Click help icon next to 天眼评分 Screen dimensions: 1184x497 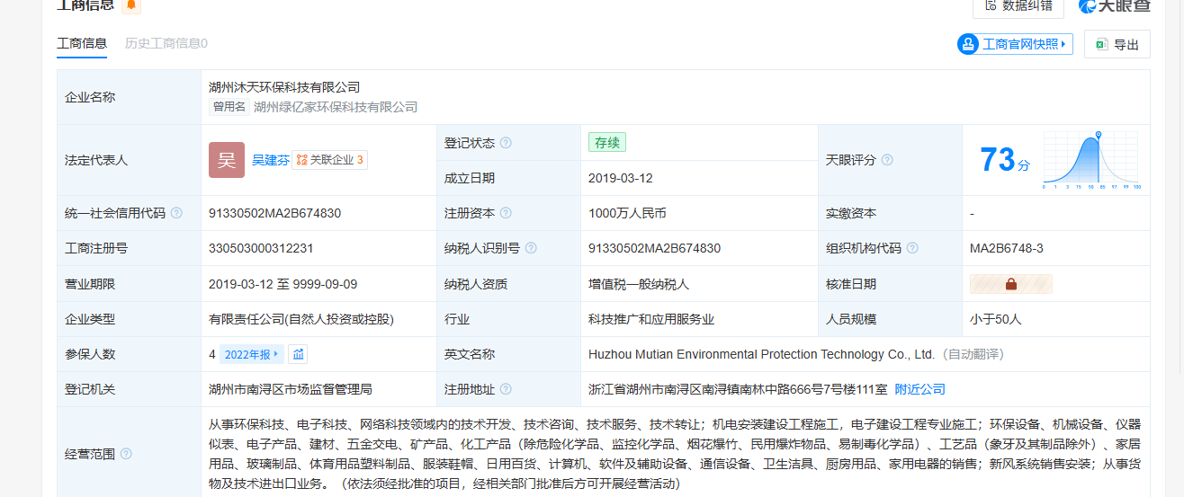[x=887, y=160]
